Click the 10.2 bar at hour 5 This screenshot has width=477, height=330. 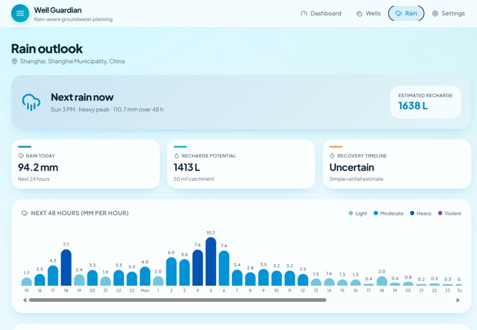click(x=211, y=262)
